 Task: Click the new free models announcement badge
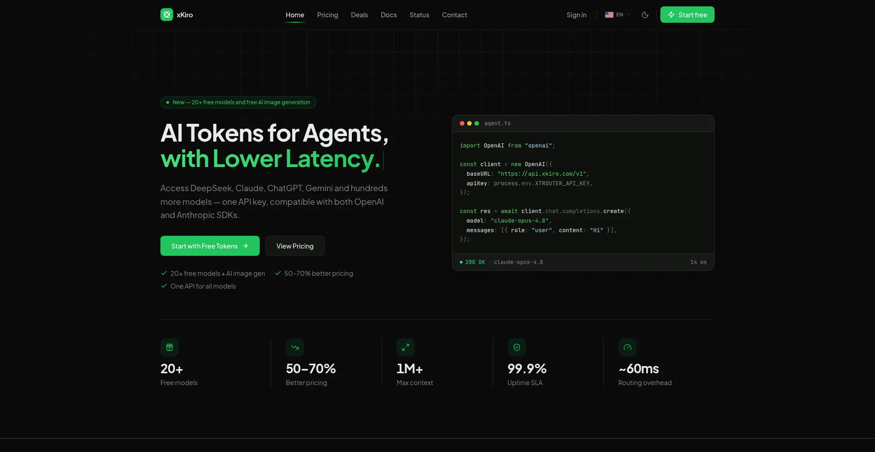point(238,102)
